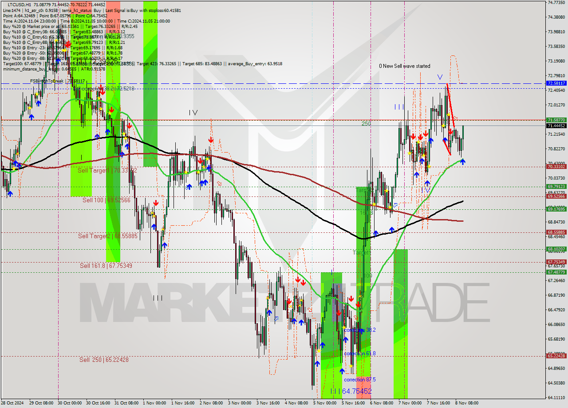Image resolution: width=568 pixels, height=408 pixels.
Task: Click the green 68.10207 price tag
Action: point(556,249)
